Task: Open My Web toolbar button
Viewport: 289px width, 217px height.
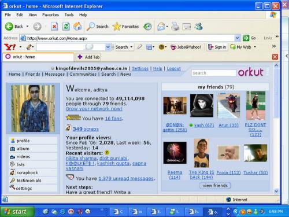Action: point(241,47)
